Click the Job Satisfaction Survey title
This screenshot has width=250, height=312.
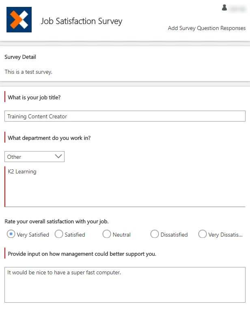[82, 21]
